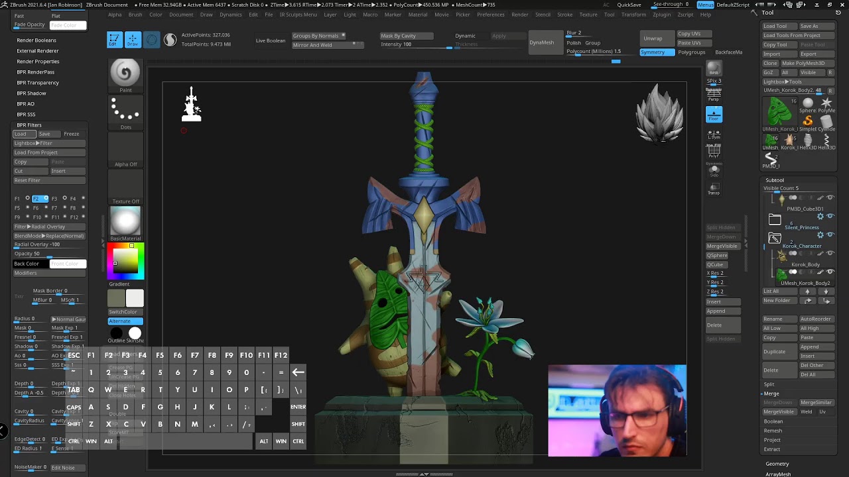
Task: Open the Zplugin menu
Action: coord(661,15)
